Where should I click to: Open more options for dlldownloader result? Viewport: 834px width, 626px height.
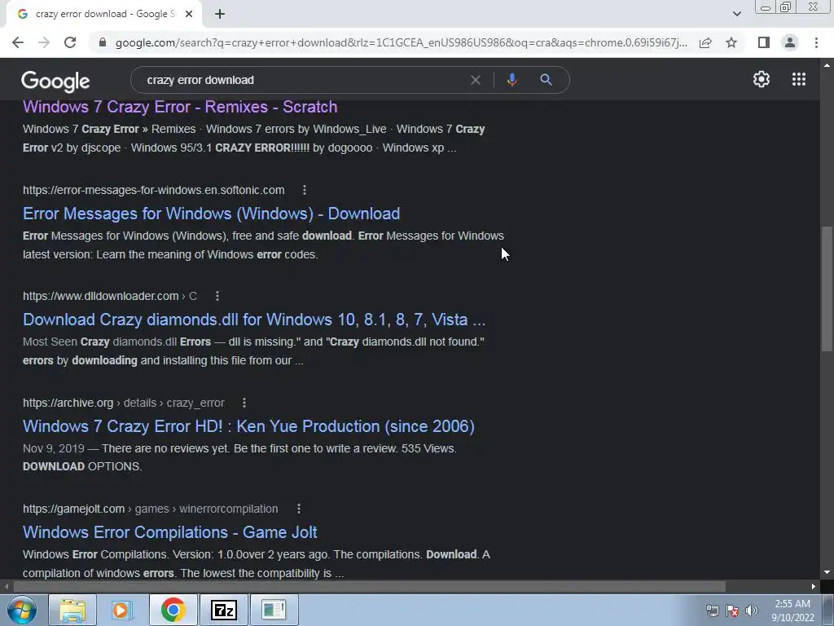[x=217, y=296]
